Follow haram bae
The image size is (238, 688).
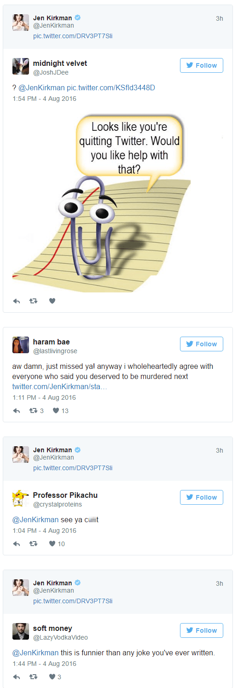(x=201, y=344)
